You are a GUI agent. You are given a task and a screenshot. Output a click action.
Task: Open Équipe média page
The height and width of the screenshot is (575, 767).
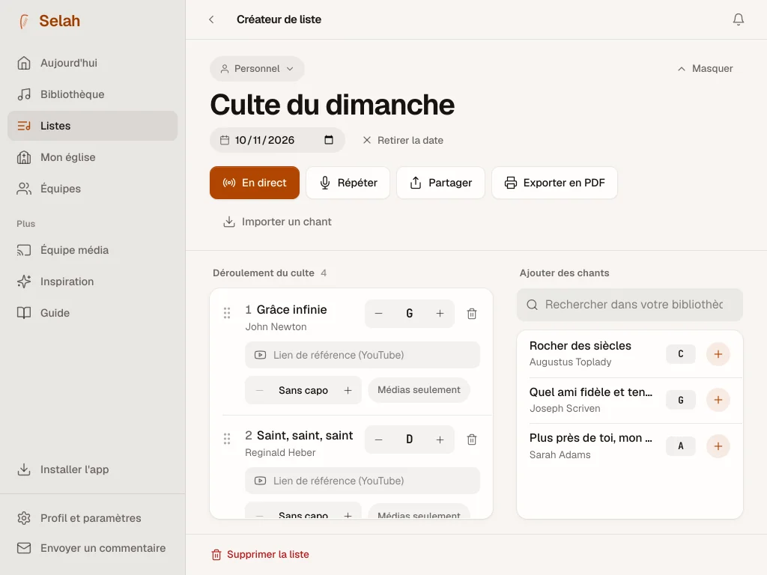pos(92,250)
